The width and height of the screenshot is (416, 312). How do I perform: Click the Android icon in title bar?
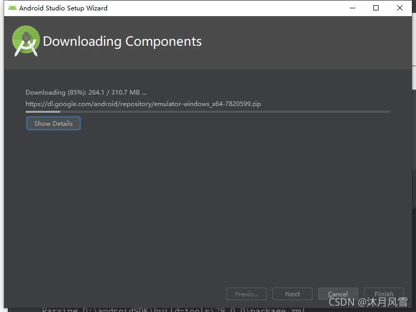[x=12, y=8]
